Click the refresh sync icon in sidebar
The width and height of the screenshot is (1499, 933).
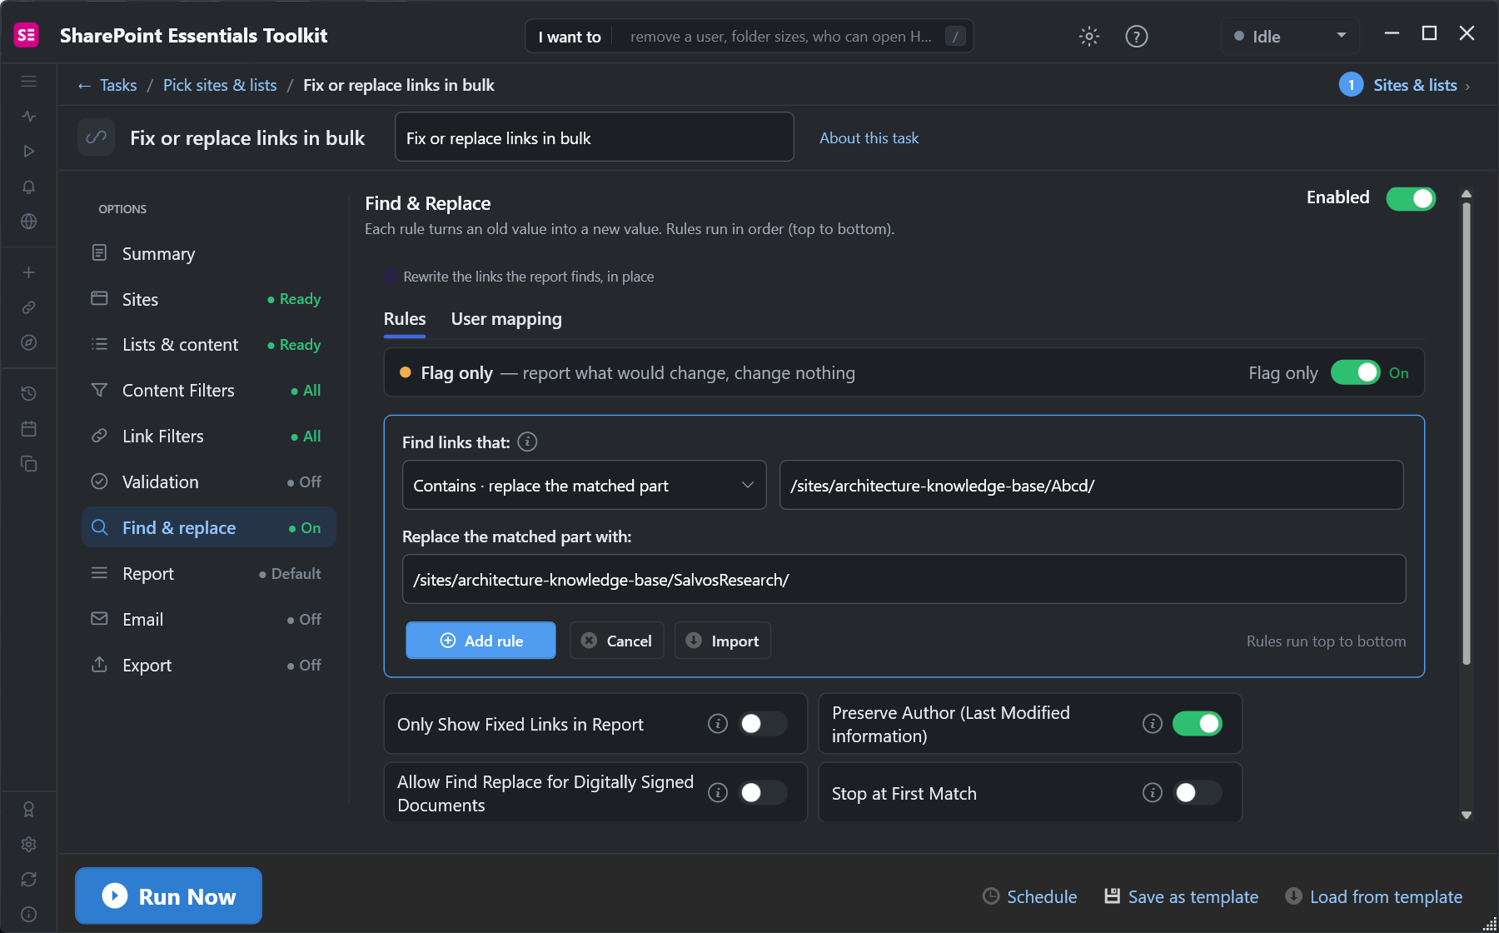tap(28, 880)
